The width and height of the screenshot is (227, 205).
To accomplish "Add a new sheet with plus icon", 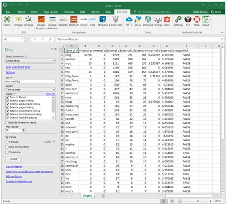I will pyautogui.click(x=103, y=196).
